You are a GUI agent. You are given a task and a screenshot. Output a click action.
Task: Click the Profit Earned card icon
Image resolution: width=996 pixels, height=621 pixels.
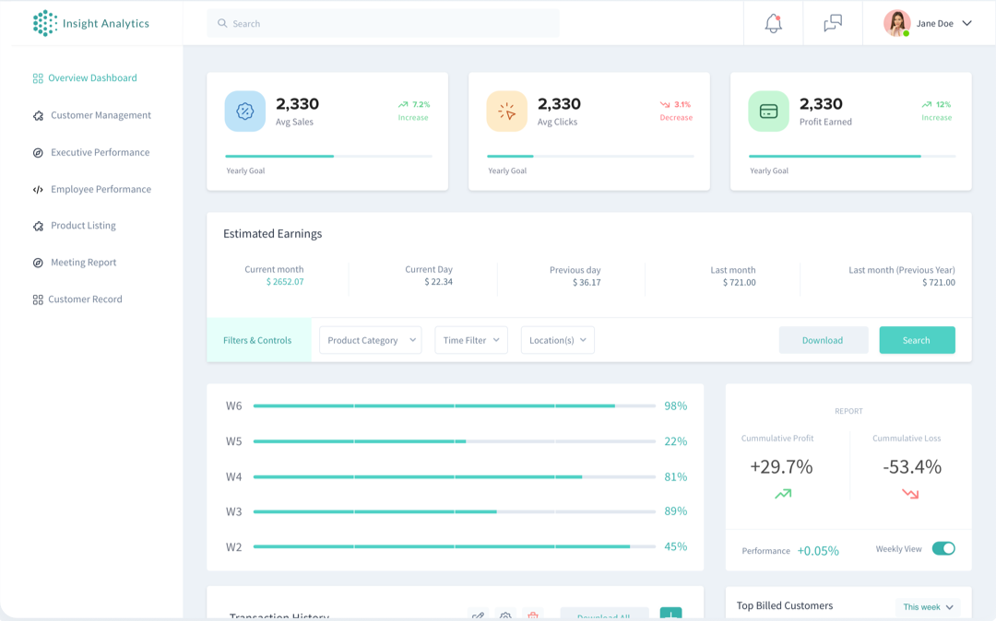click(x=768, y=111)
